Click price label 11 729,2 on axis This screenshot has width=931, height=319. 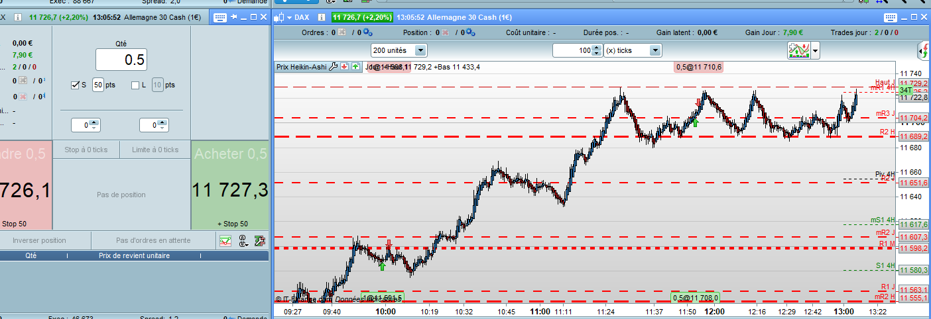pos(914,82)
